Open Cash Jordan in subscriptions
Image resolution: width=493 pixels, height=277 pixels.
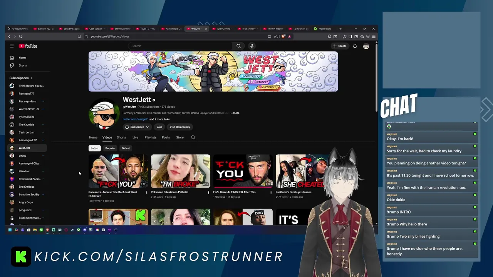pos(27,132)
